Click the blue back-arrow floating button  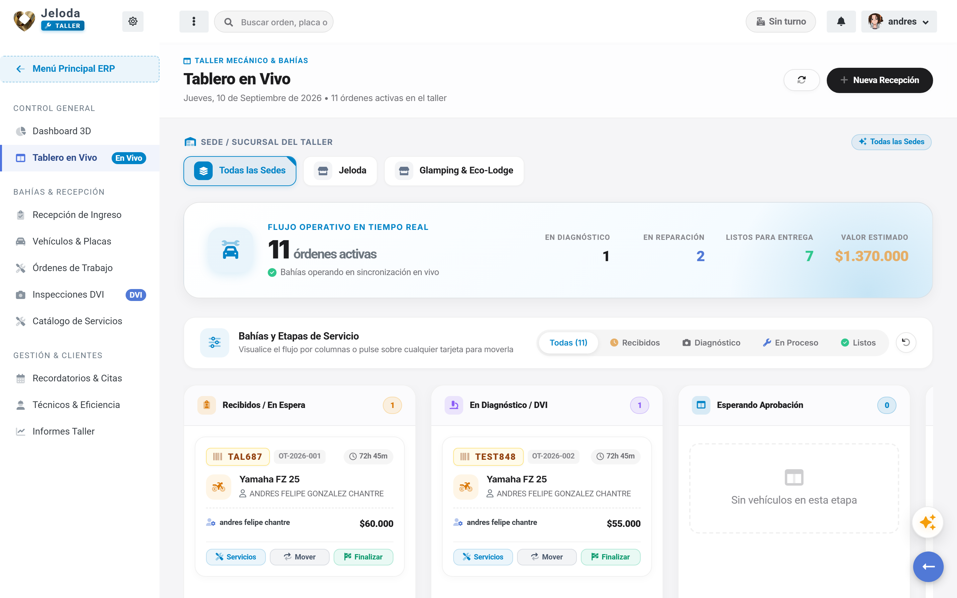[928, 566]
